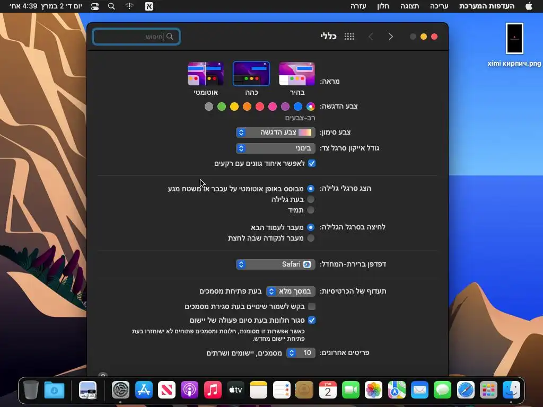The image size is (543, 407).
Task: Choose orange accent color swatch
Action: (247, 107)
